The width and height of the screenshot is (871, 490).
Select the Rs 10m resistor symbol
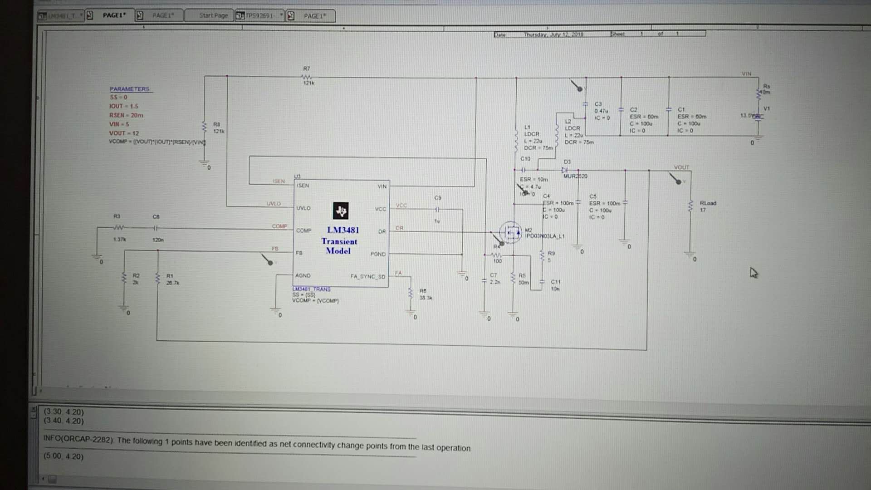(758, 94)
